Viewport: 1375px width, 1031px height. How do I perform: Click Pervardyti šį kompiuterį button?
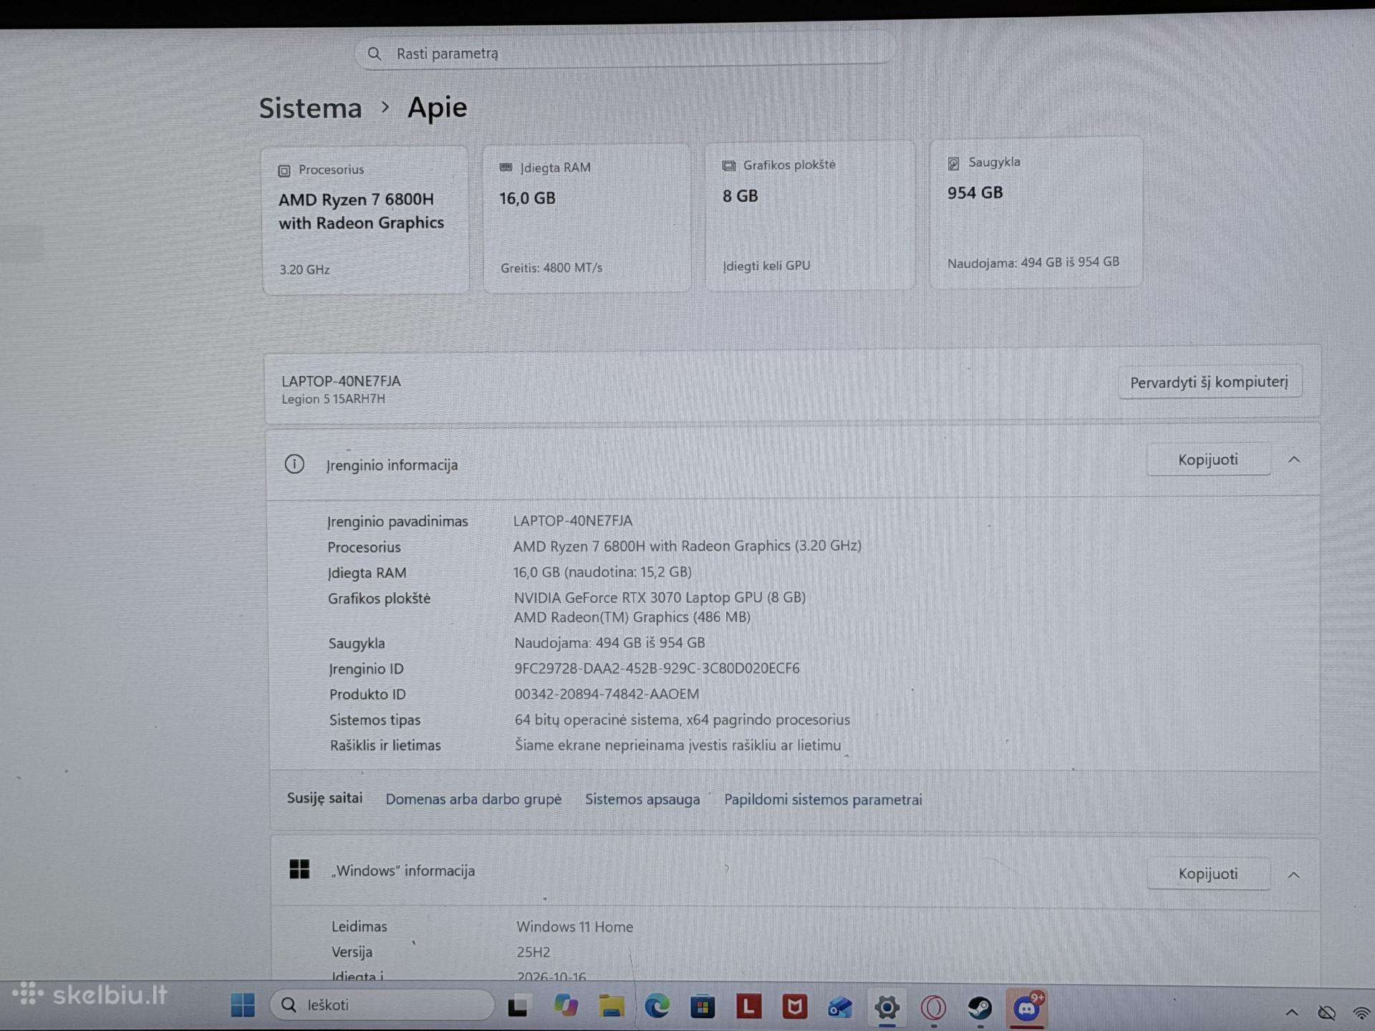[x=1209, y=382]
